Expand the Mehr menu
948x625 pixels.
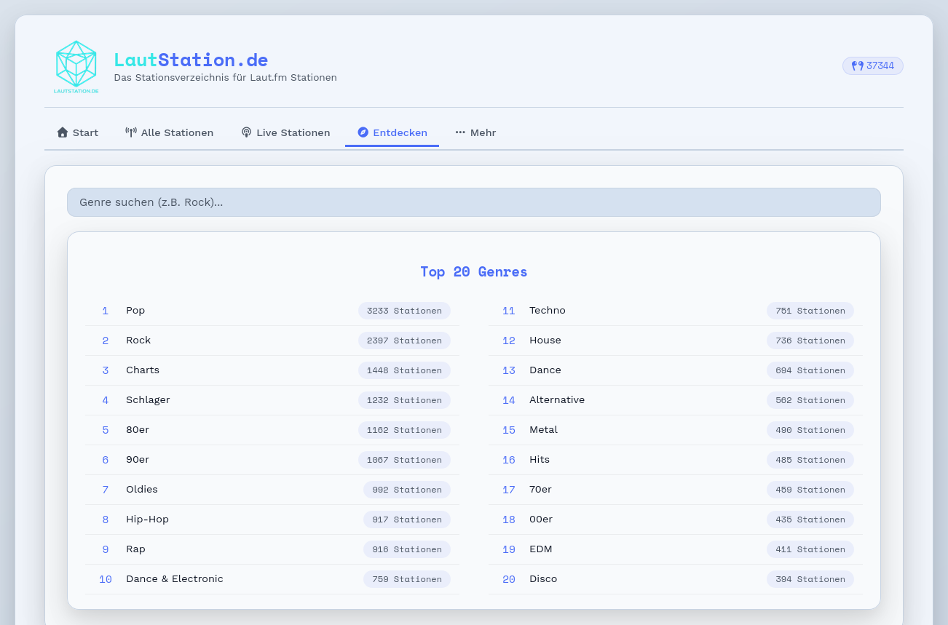[475, 132]
